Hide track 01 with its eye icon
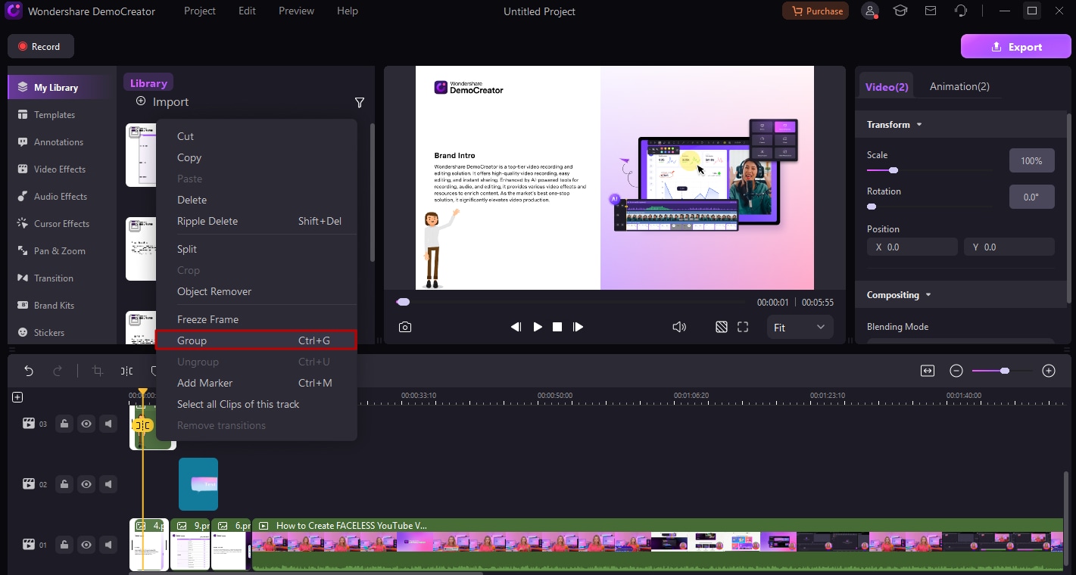The height and width of the screenshot is (575, 1076). [86, 545]
